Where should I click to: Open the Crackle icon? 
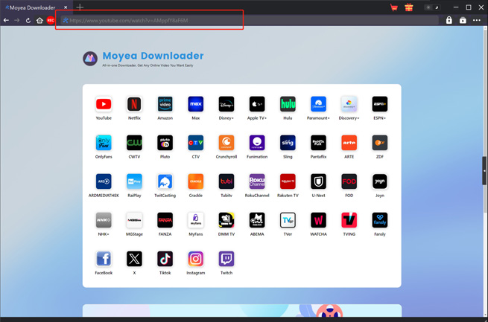pos(196,181)
